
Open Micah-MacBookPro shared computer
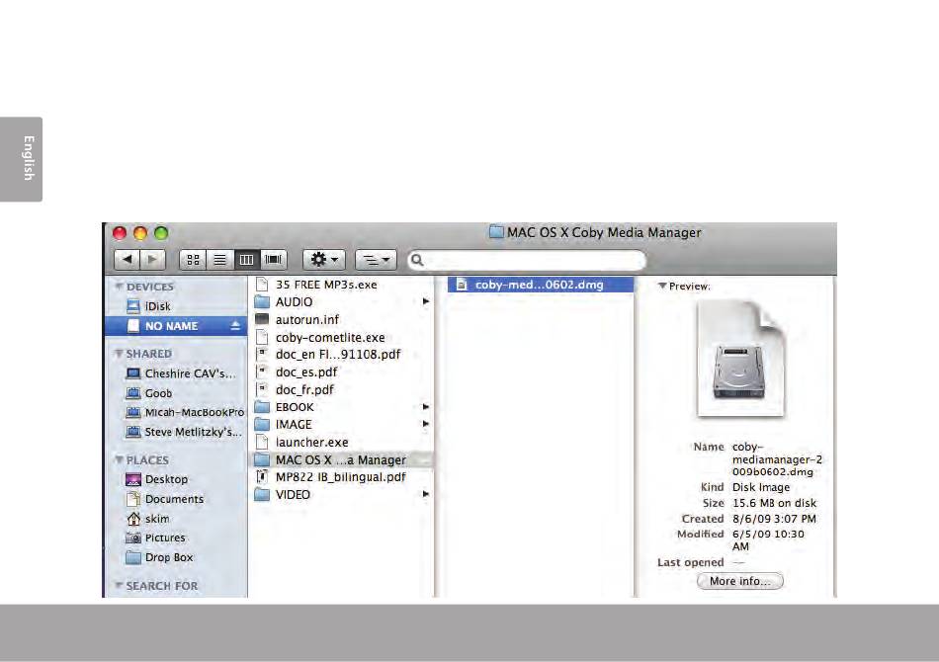point(176,412)
